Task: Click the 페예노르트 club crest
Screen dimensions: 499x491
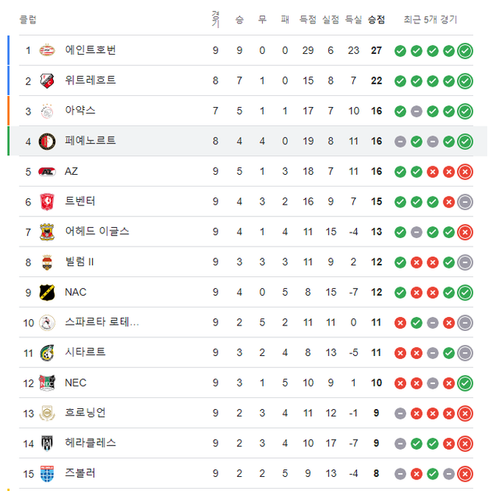Action: (x=47, y=141)
